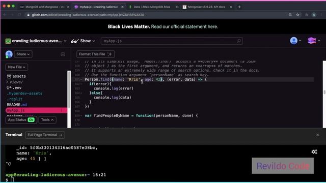Image resolution: width=326 pixels, height=183 pixels.
Task: Open crawling-ludicrous-avenue project dropdown
Action: [39, 41]
